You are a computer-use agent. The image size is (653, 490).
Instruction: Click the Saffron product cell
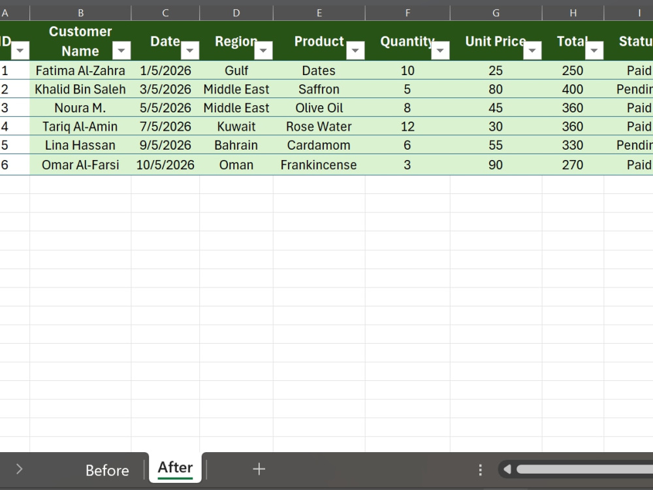coord(319,89)
